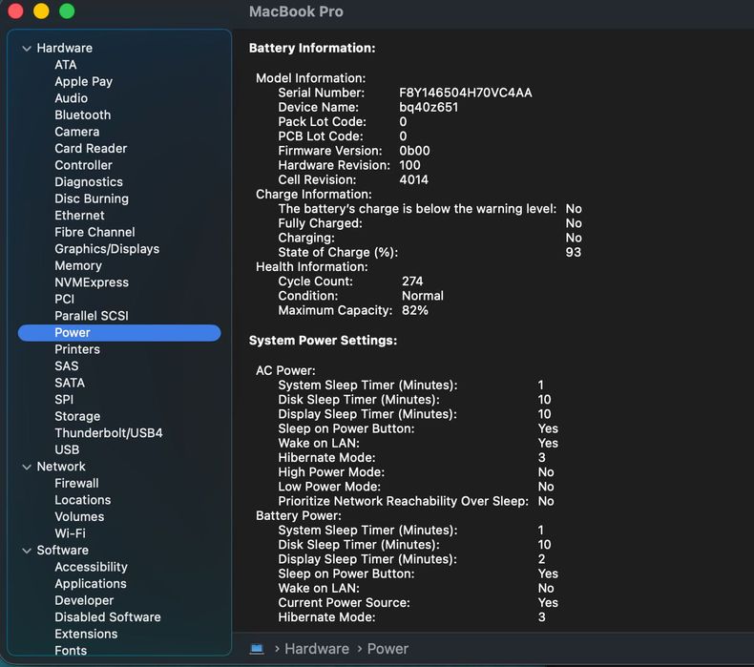Select Applications under Software

(x=91, y=584)
